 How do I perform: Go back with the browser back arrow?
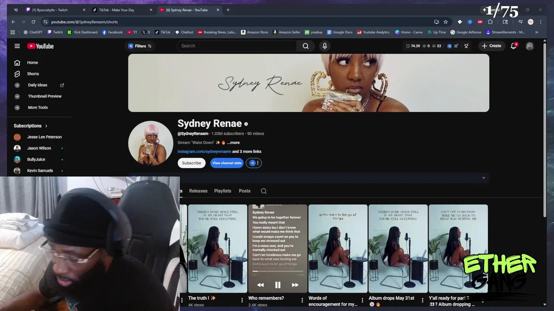[13, 22]
